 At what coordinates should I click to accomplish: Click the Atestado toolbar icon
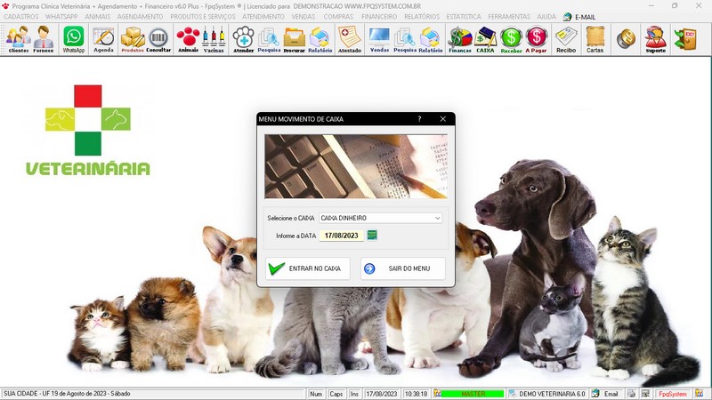pyautogui.click(x=350, y=39)
